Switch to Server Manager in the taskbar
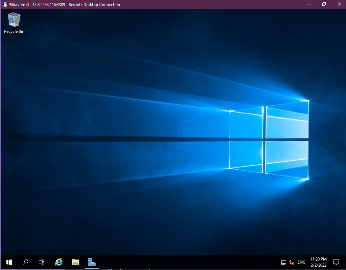The height and width of the screenshot is (270, 346). tap(92, 262)
